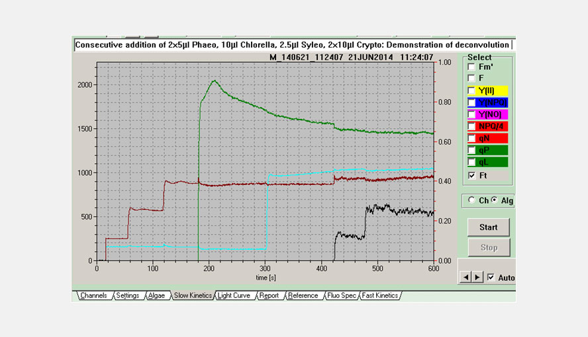Tick the Y(II) checkbox
The width and height of the screenshot is (588, 337).
click(471, 91)
